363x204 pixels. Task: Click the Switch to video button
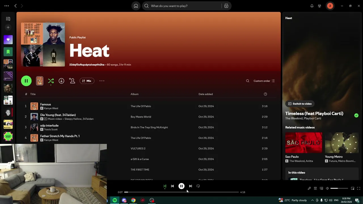pos(300,104)
